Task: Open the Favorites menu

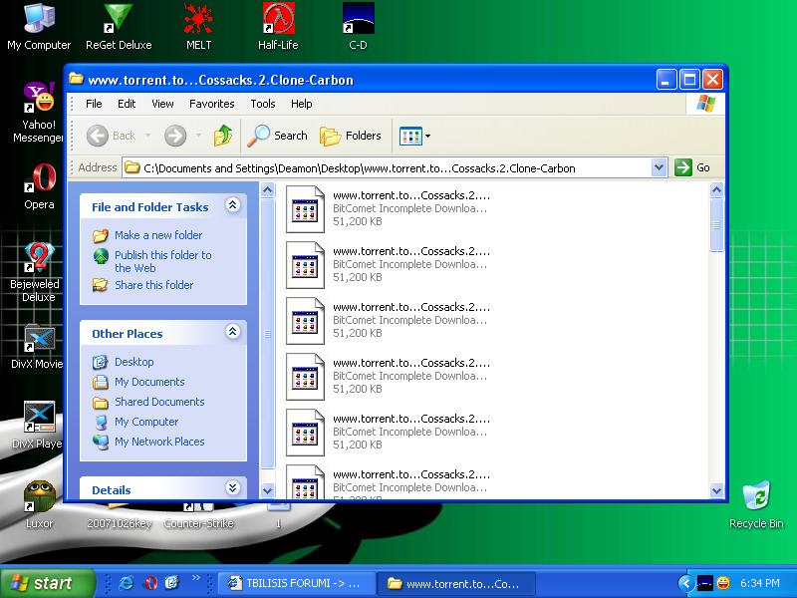Action: point(211,104)
